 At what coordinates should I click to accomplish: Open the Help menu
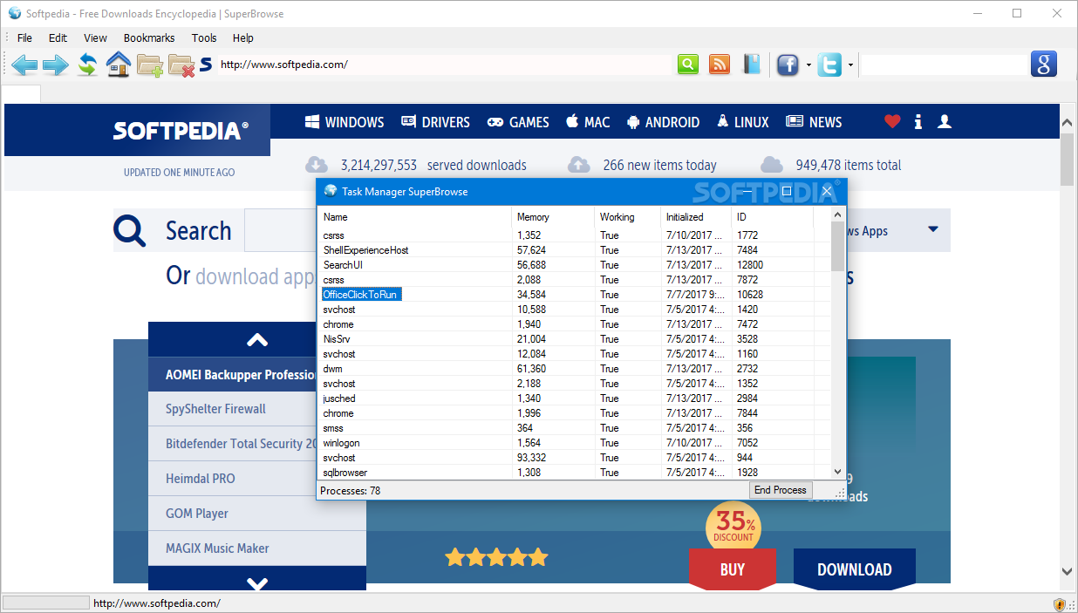(243, 37)
